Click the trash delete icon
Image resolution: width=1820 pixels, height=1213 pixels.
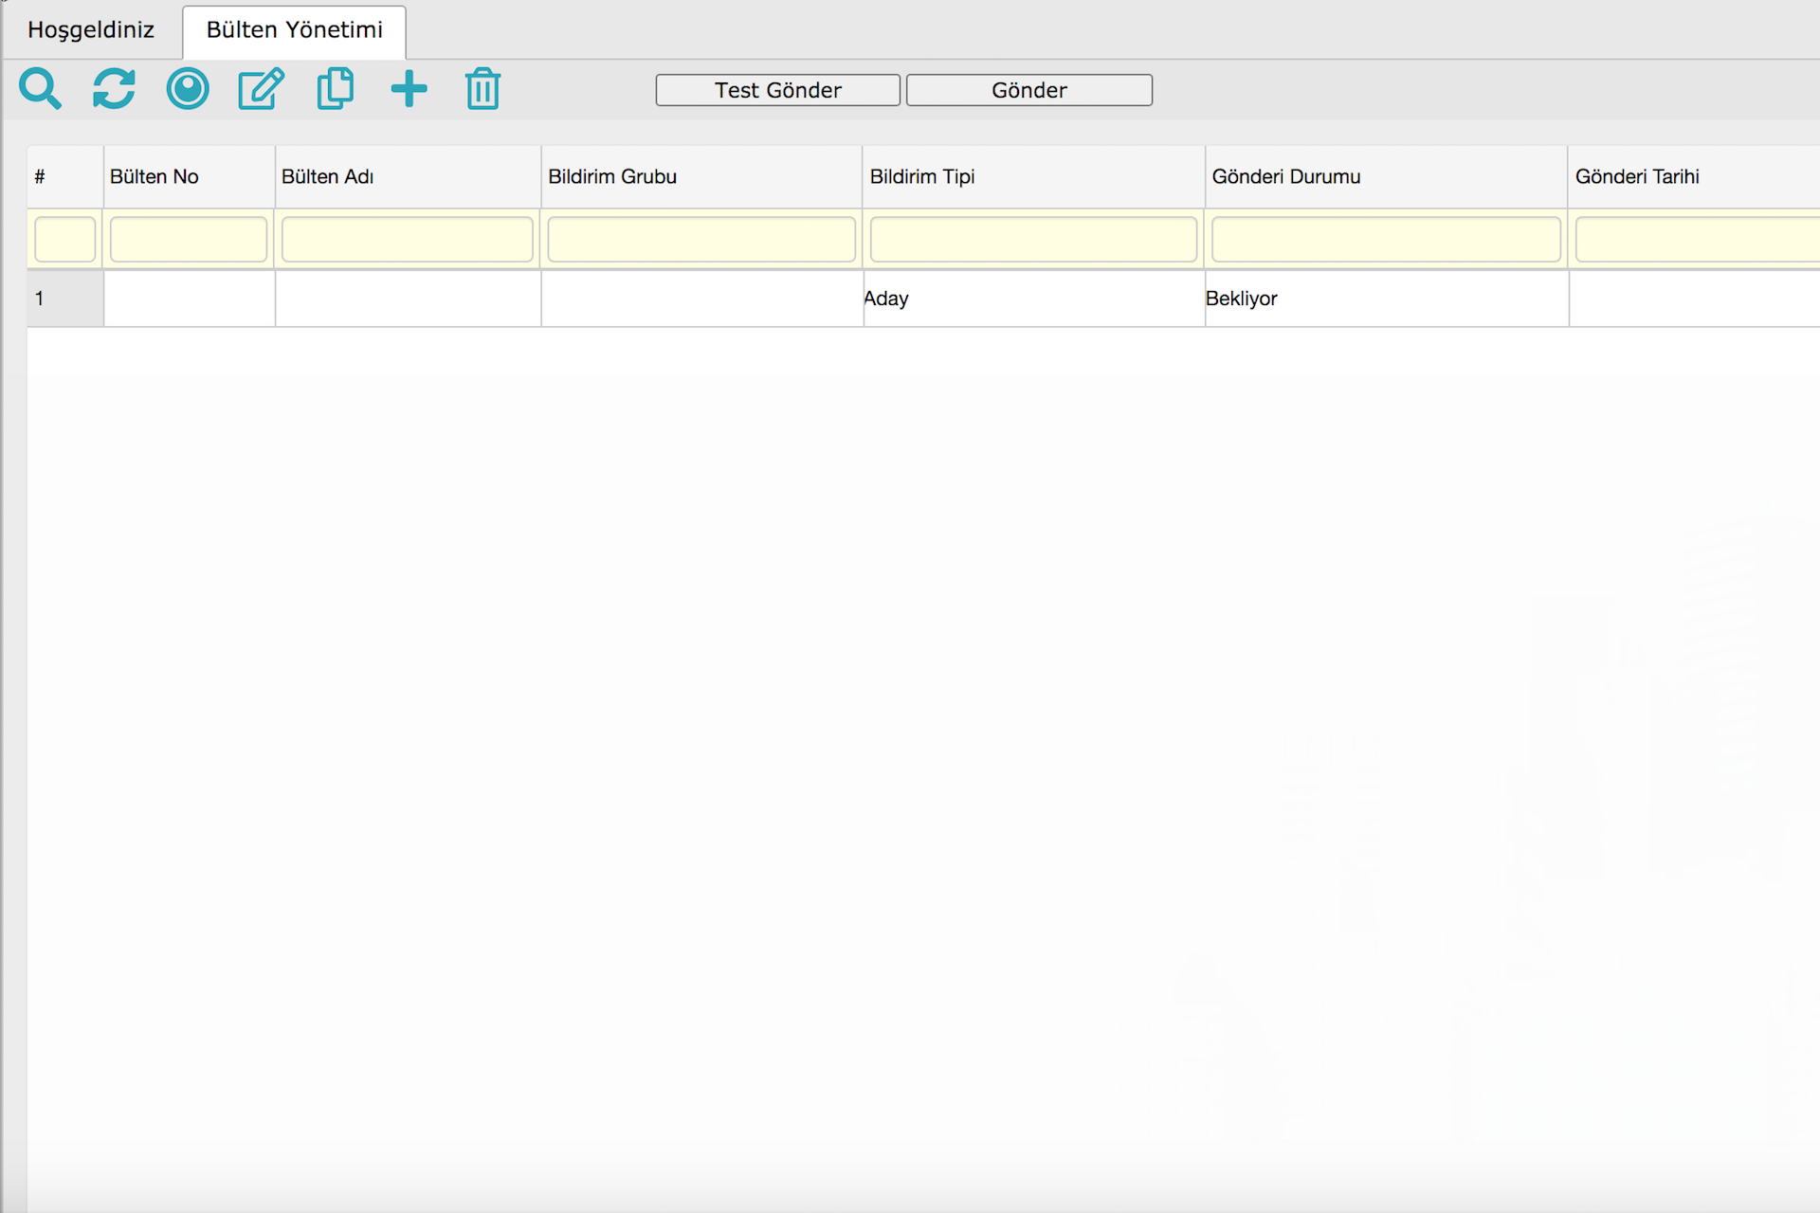(x=482, y=90)
